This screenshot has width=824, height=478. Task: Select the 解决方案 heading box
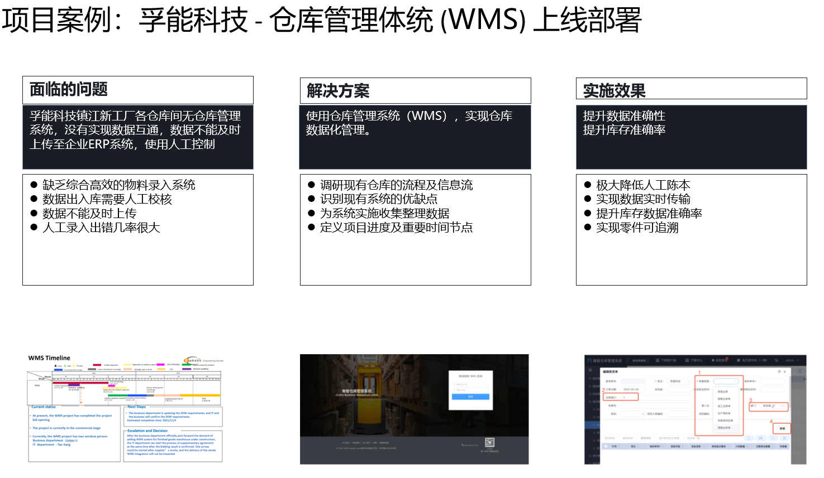pos(415,90)
